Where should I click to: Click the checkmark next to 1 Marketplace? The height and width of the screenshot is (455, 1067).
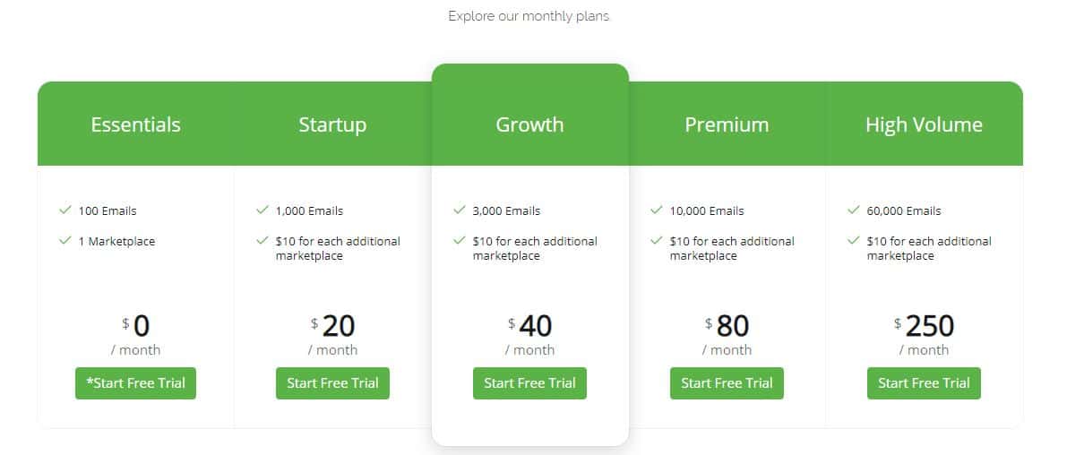click(x=65, y=241)
